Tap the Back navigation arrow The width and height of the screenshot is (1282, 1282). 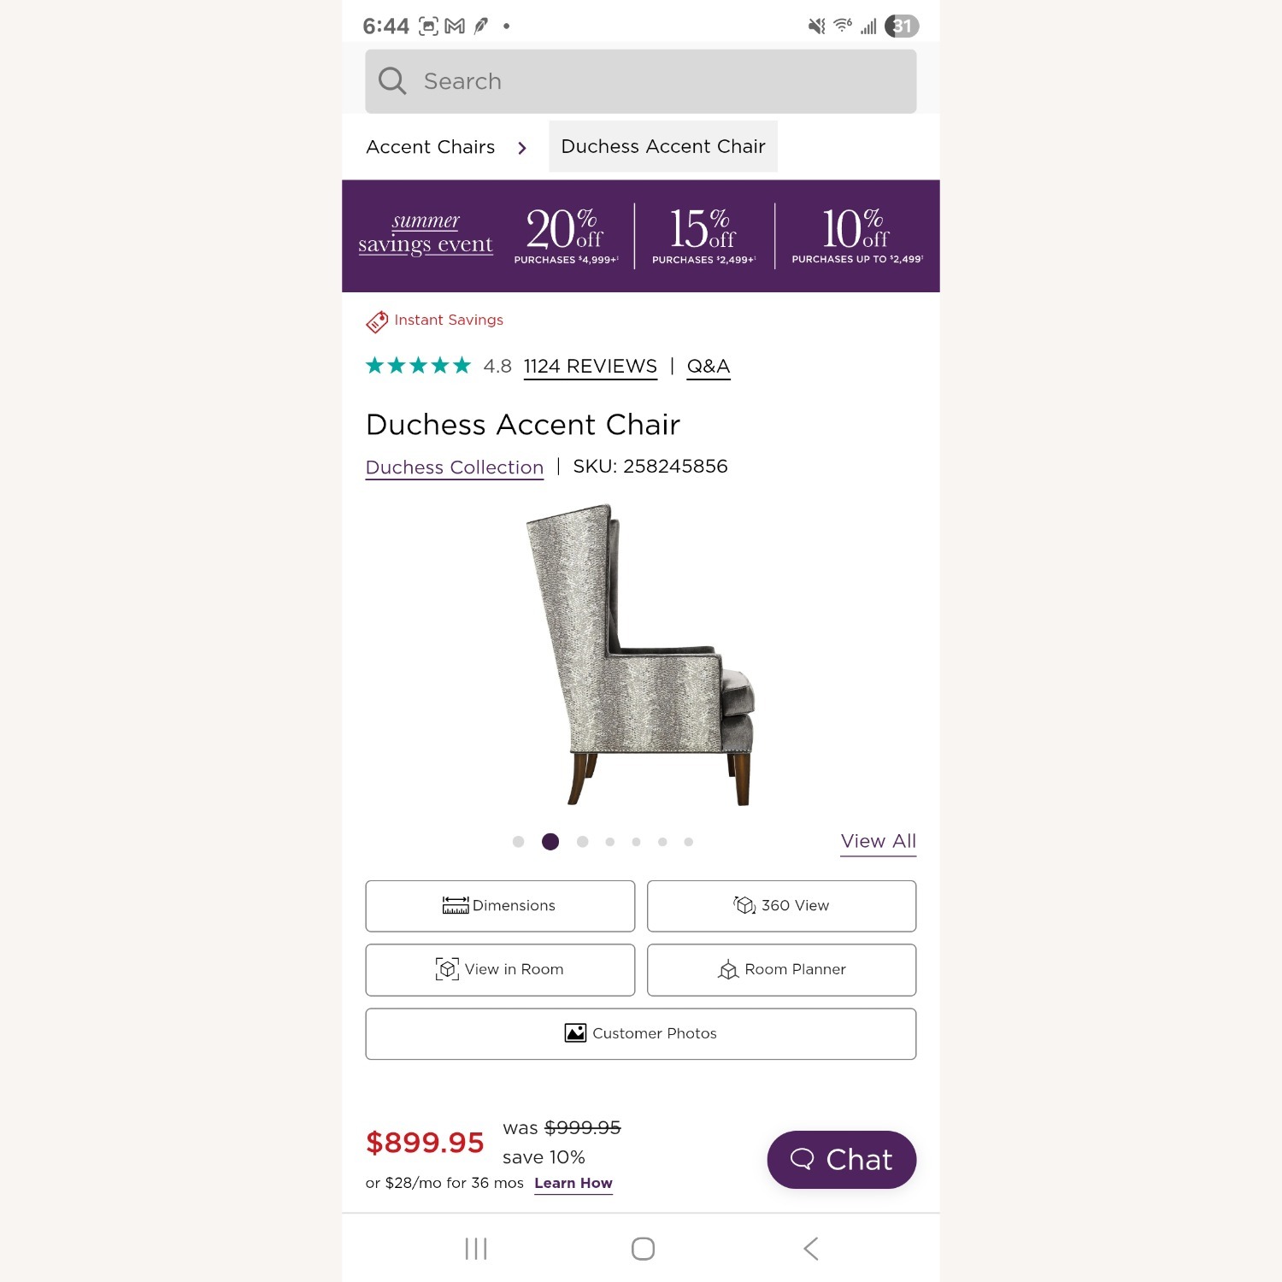pyautogui.click(x=810, y=1249)
